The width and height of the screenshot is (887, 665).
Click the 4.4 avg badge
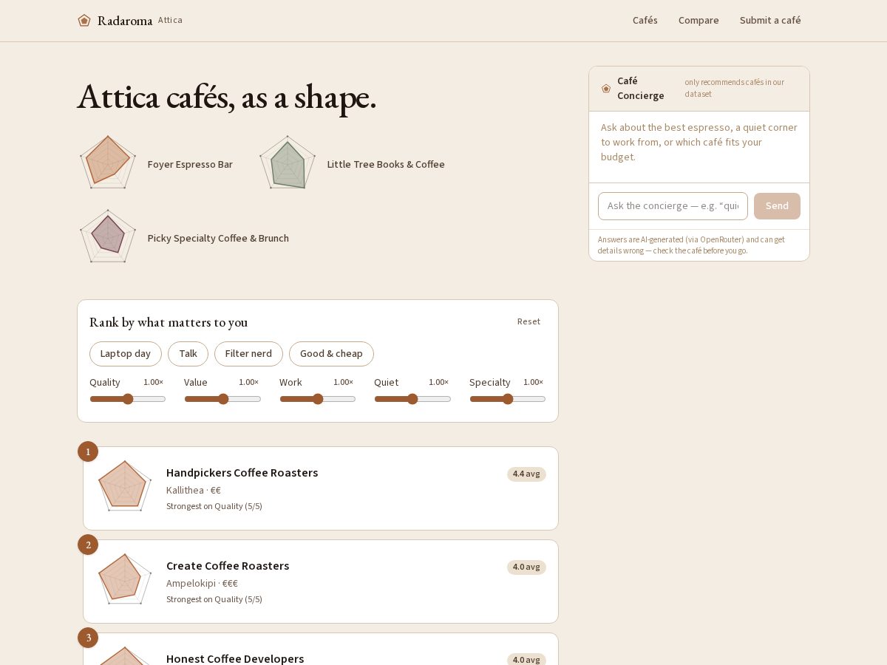click(x=526, y=474)
